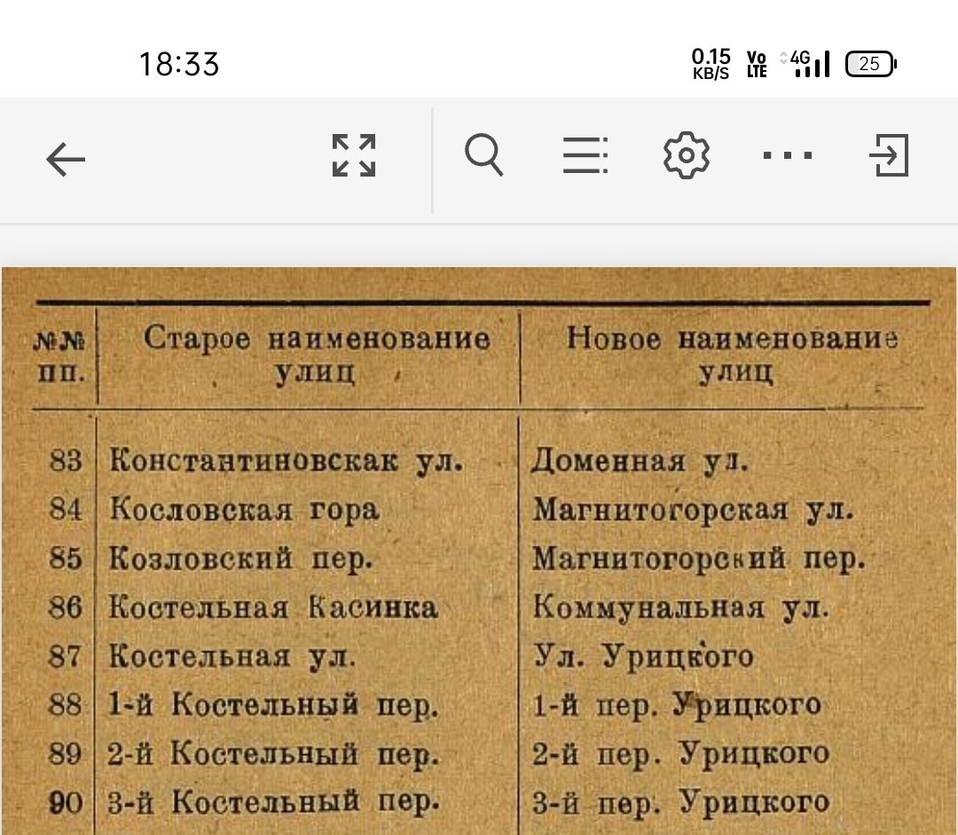Tap header 'Старое наименование улиц'
Image resolution: width=958 pixels, height=835 pixels.
point(317,354)
